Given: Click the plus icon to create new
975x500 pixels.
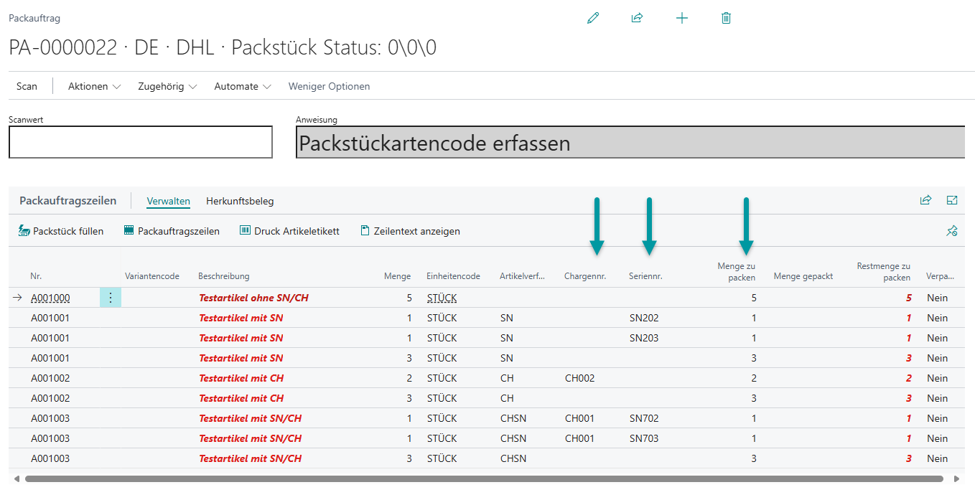Looking at the screenshot, I should point(682,19).
